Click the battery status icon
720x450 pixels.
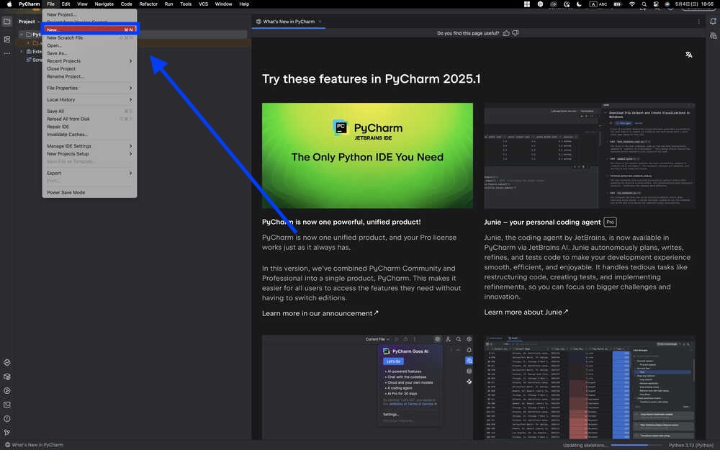point(618,4)
